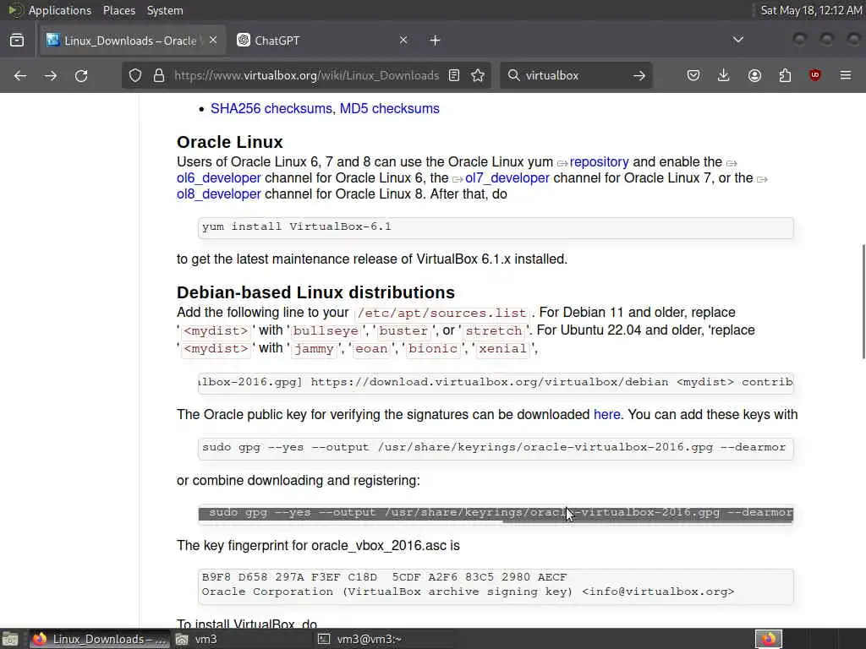Open the extensions puzzle icon
This screenshot has height=649, width=866.
coord(785,75)
